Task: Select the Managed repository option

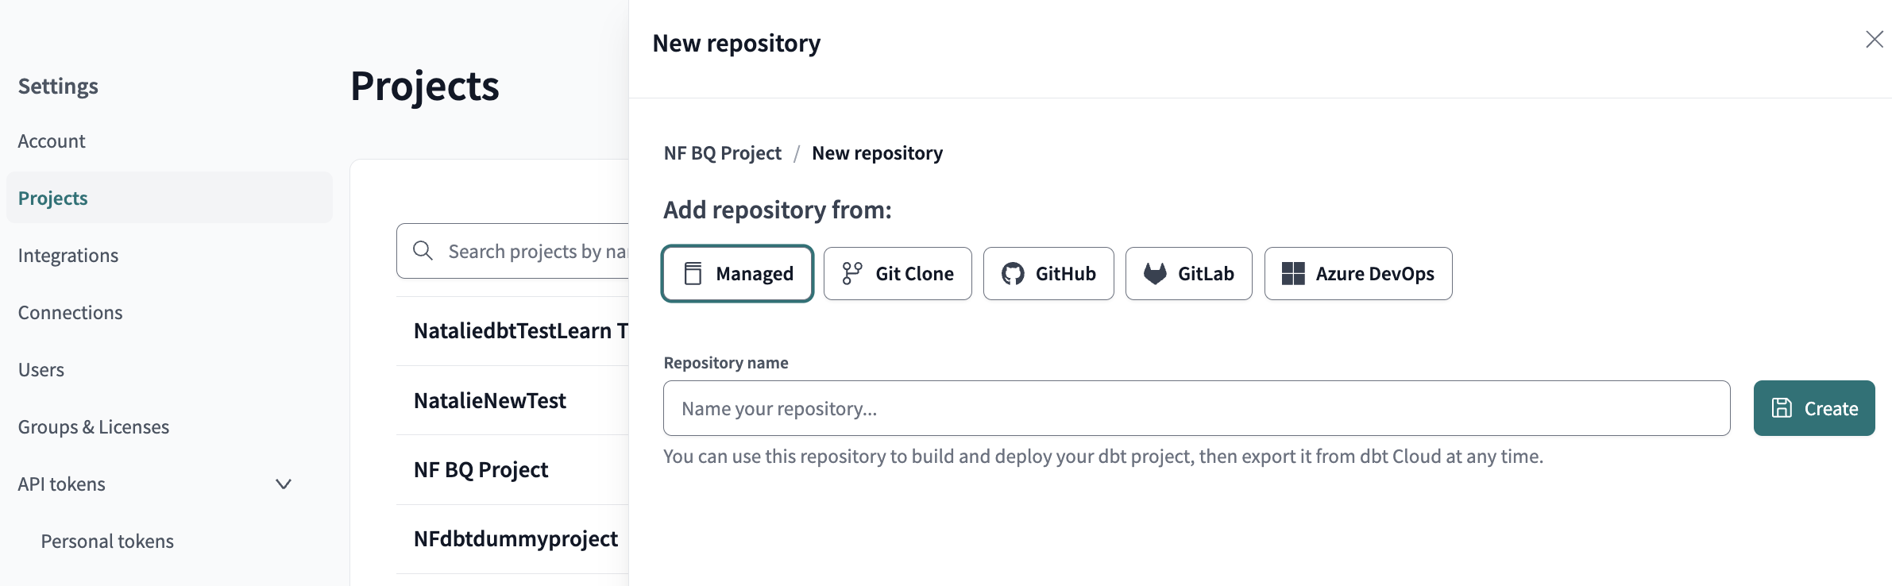Action: pos(737,274)
